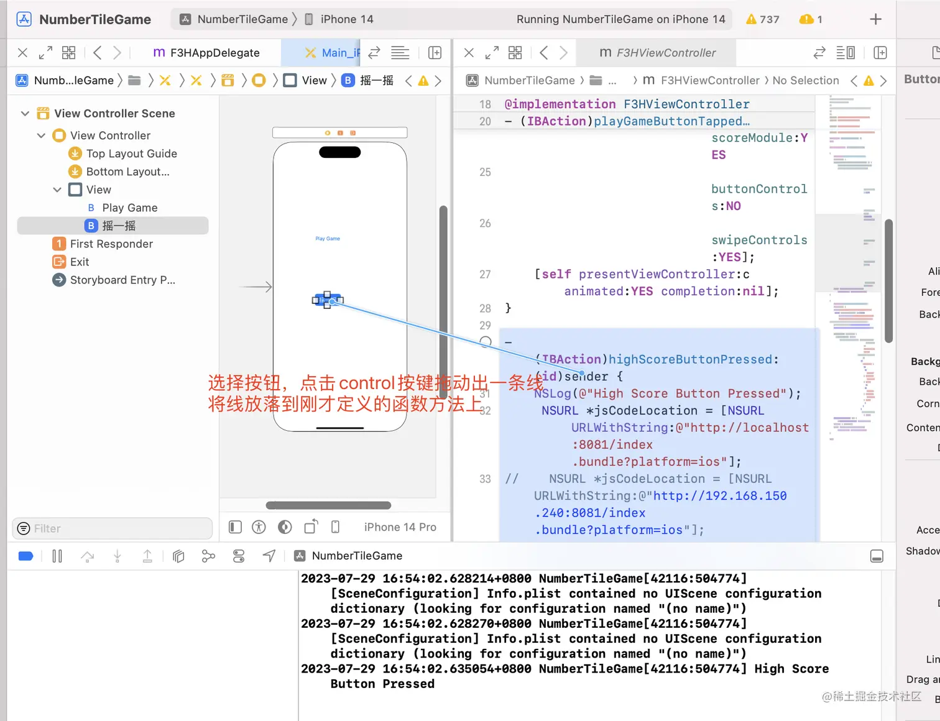Open the debug memory graph button

[x=208, y=556]
